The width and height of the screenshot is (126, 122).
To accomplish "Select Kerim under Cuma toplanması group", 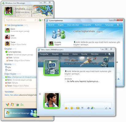I will click(x=20, y=55).
